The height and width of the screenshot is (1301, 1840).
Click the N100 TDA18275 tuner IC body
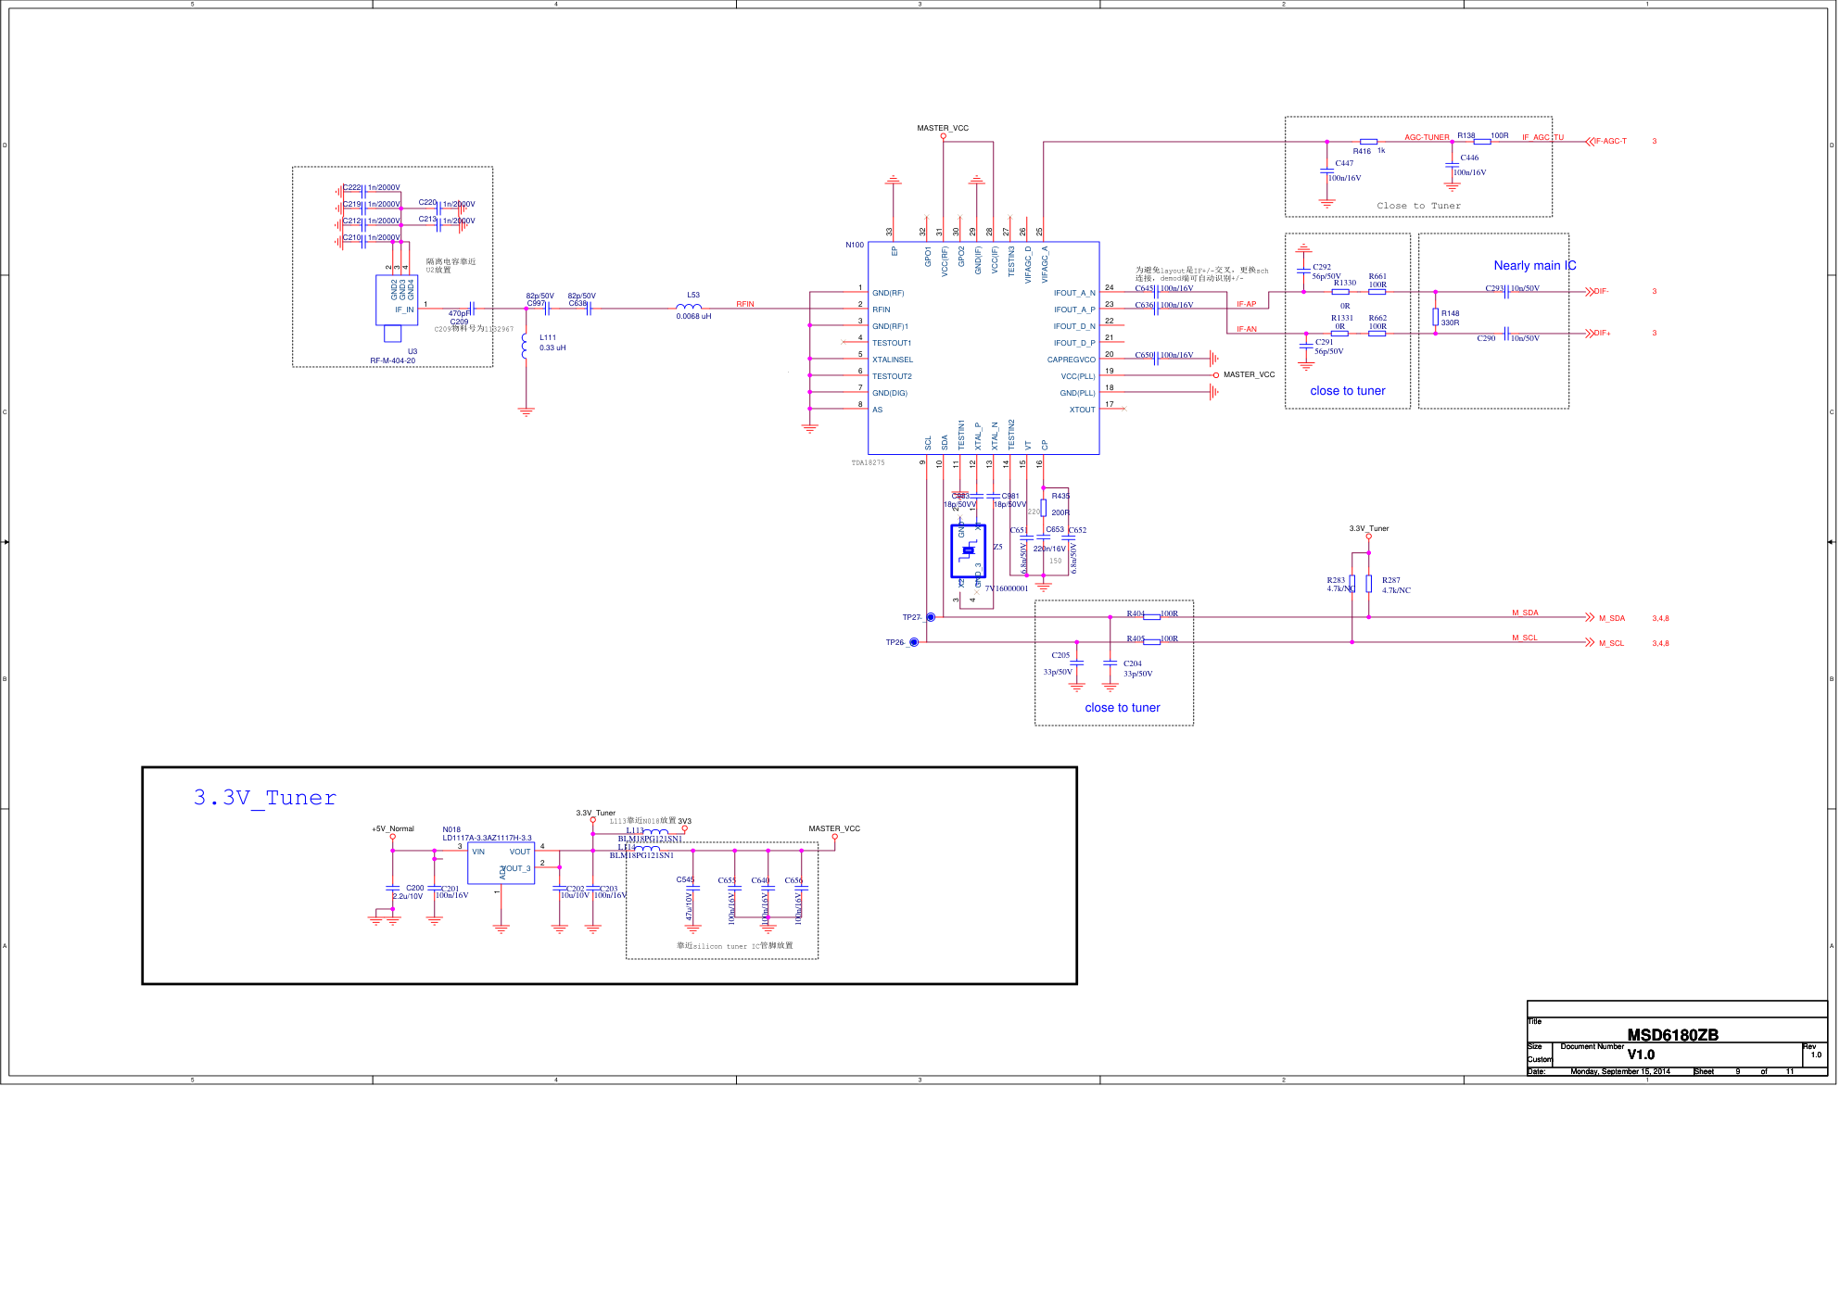pos(983,348)
